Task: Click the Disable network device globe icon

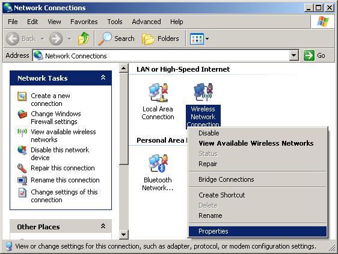Action: (x=22, y=150)
